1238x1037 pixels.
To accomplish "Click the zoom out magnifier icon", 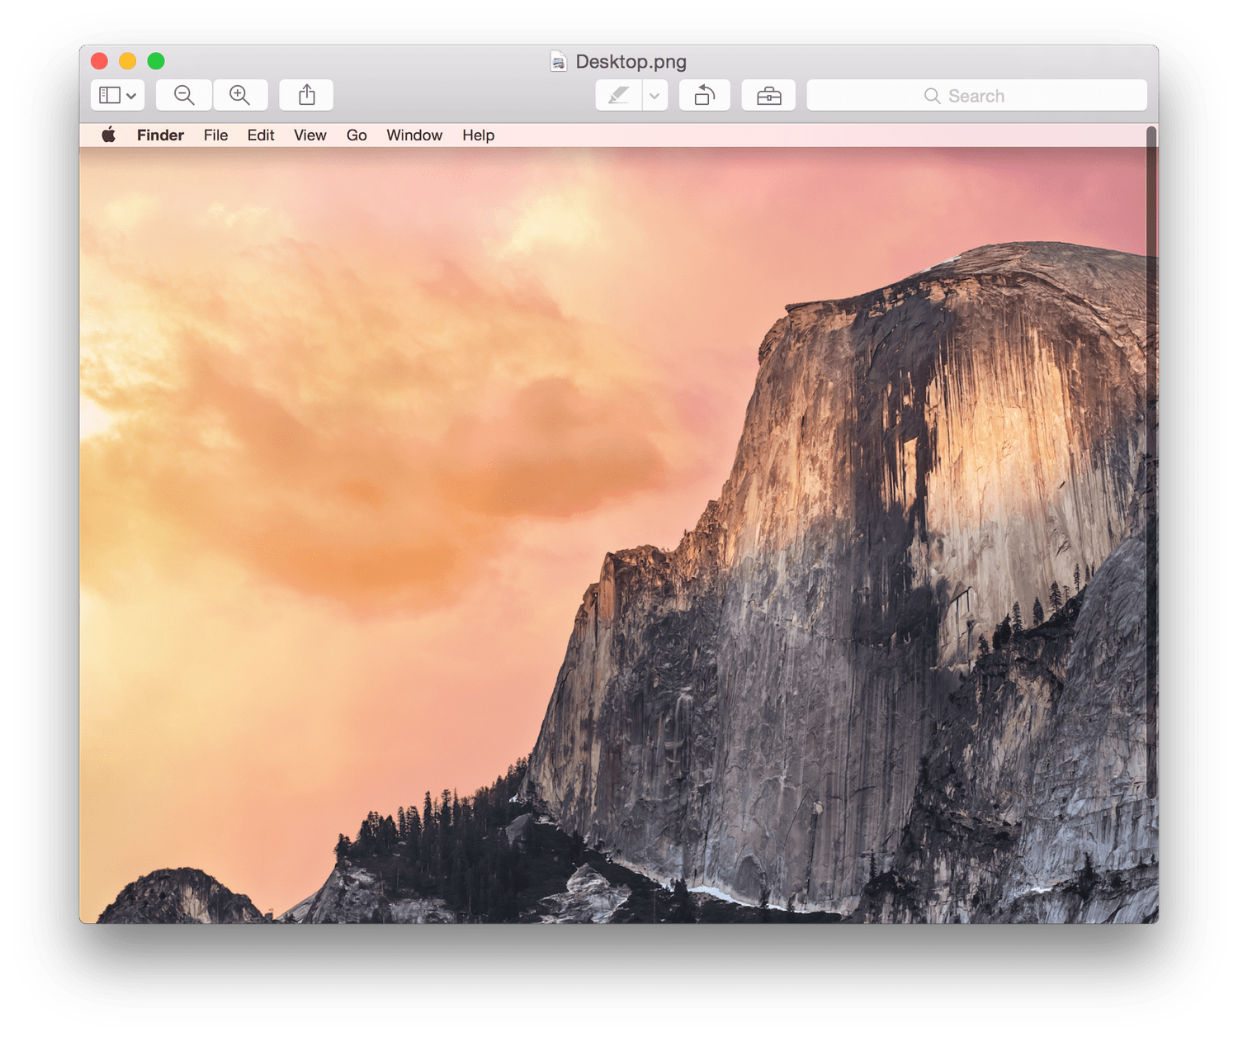I will point(184,95).
